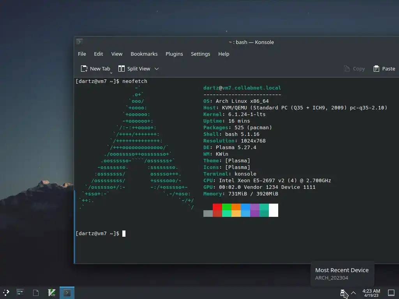Click the 'Resolution: 1024x768' line
The width and height of the screenshot is (399, 299).
tap(234, 141)
